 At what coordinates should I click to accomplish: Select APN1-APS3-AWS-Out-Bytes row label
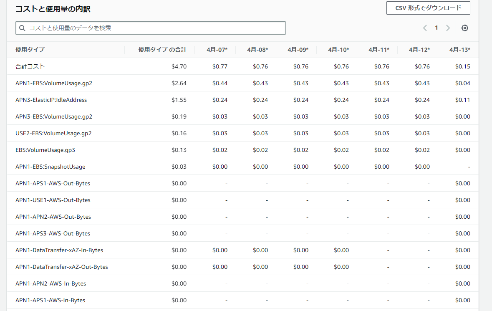tap(53, 233)
